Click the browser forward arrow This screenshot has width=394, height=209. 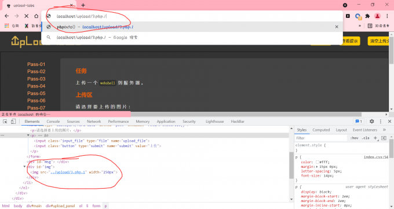(17, 16)
